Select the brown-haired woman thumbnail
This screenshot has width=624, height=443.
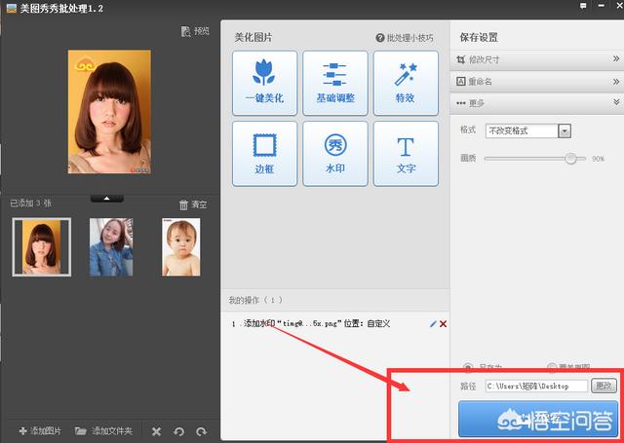(x=41, y=246)
